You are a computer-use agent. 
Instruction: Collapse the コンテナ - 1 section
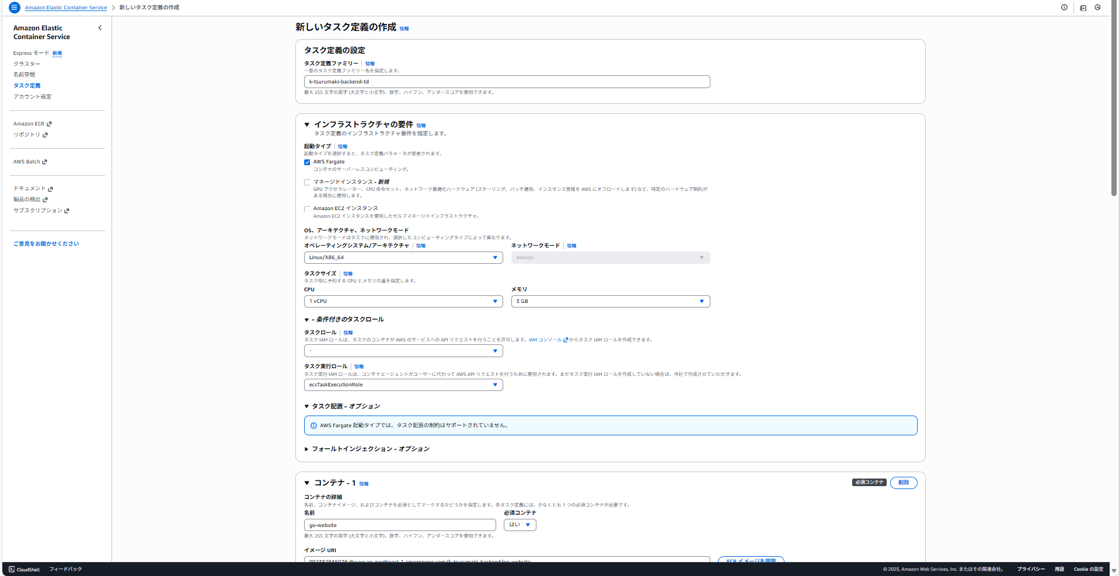306,483
